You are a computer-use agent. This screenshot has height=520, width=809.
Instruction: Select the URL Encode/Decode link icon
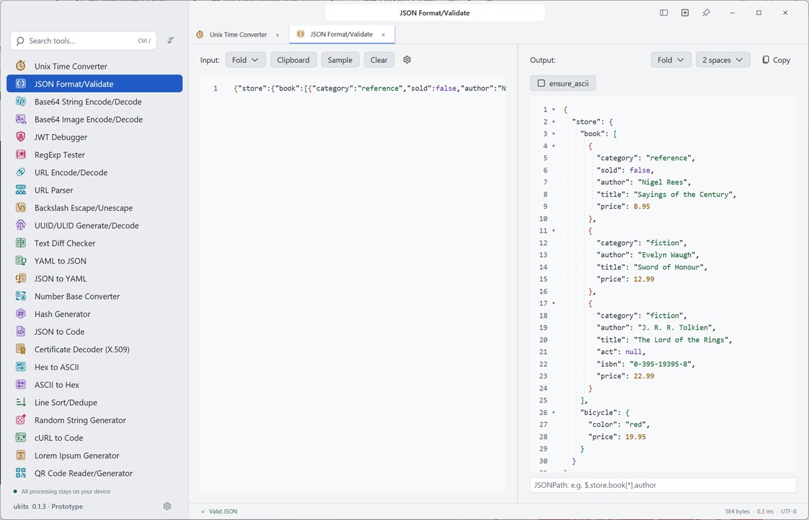pyautogui.click(x=21, y=172)
